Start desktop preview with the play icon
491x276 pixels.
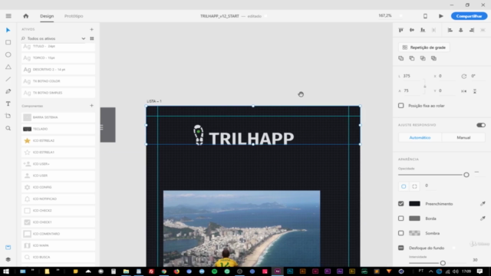pyautogui.click(x=441, y=16)
